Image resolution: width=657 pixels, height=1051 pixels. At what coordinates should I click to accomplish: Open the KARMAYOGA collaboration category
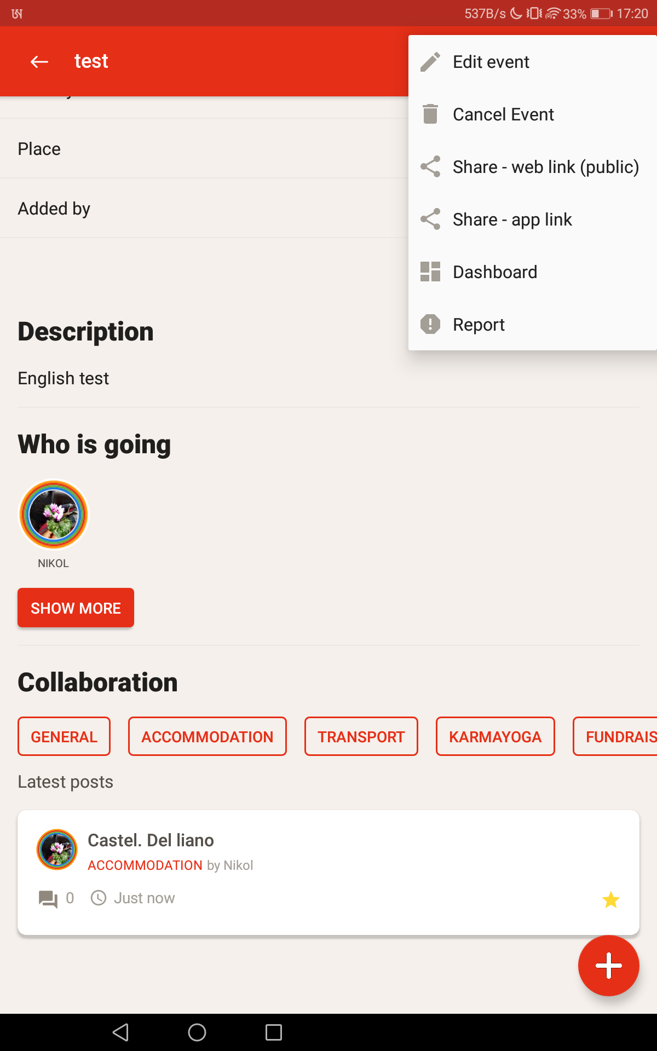495,737
